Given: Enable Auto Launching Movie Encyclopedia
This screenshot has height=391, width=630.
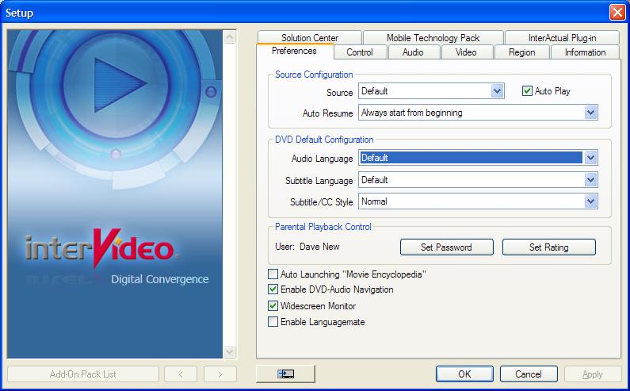Looking at the screenshot, I should click(x=273, y=274).
